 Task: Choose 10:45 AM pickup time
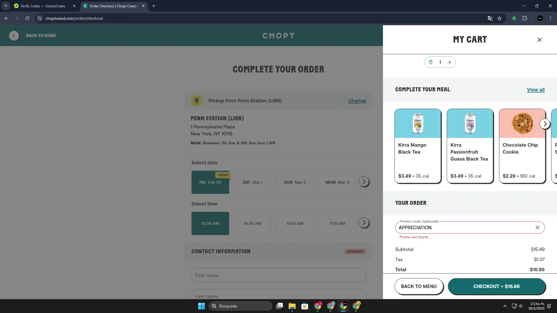pos(253,223)
